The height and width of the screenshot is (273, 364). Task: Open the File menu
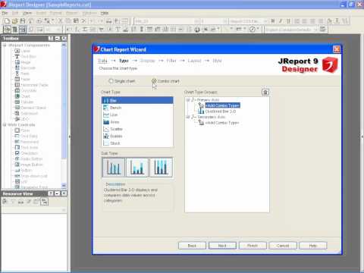[5, 13]
